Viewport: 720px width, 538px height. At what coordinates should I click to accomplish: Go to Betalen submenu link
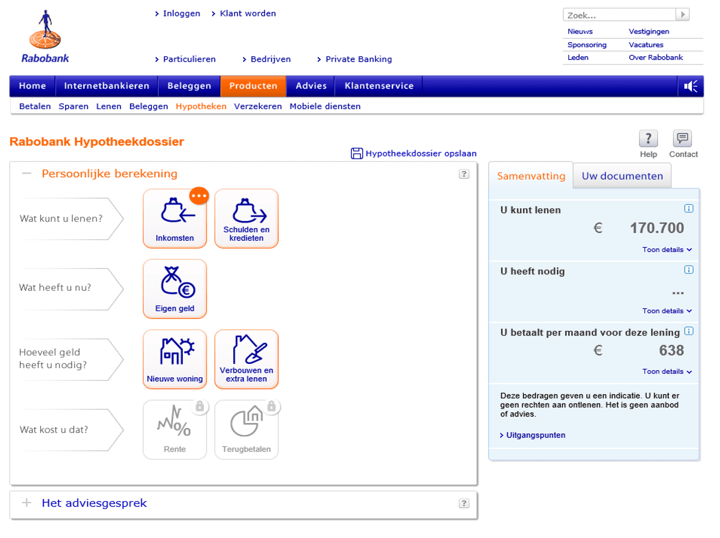[35, 106]
